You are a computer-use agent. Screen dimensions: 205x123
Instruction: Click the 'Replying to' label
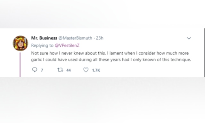[x=42, y=45]
